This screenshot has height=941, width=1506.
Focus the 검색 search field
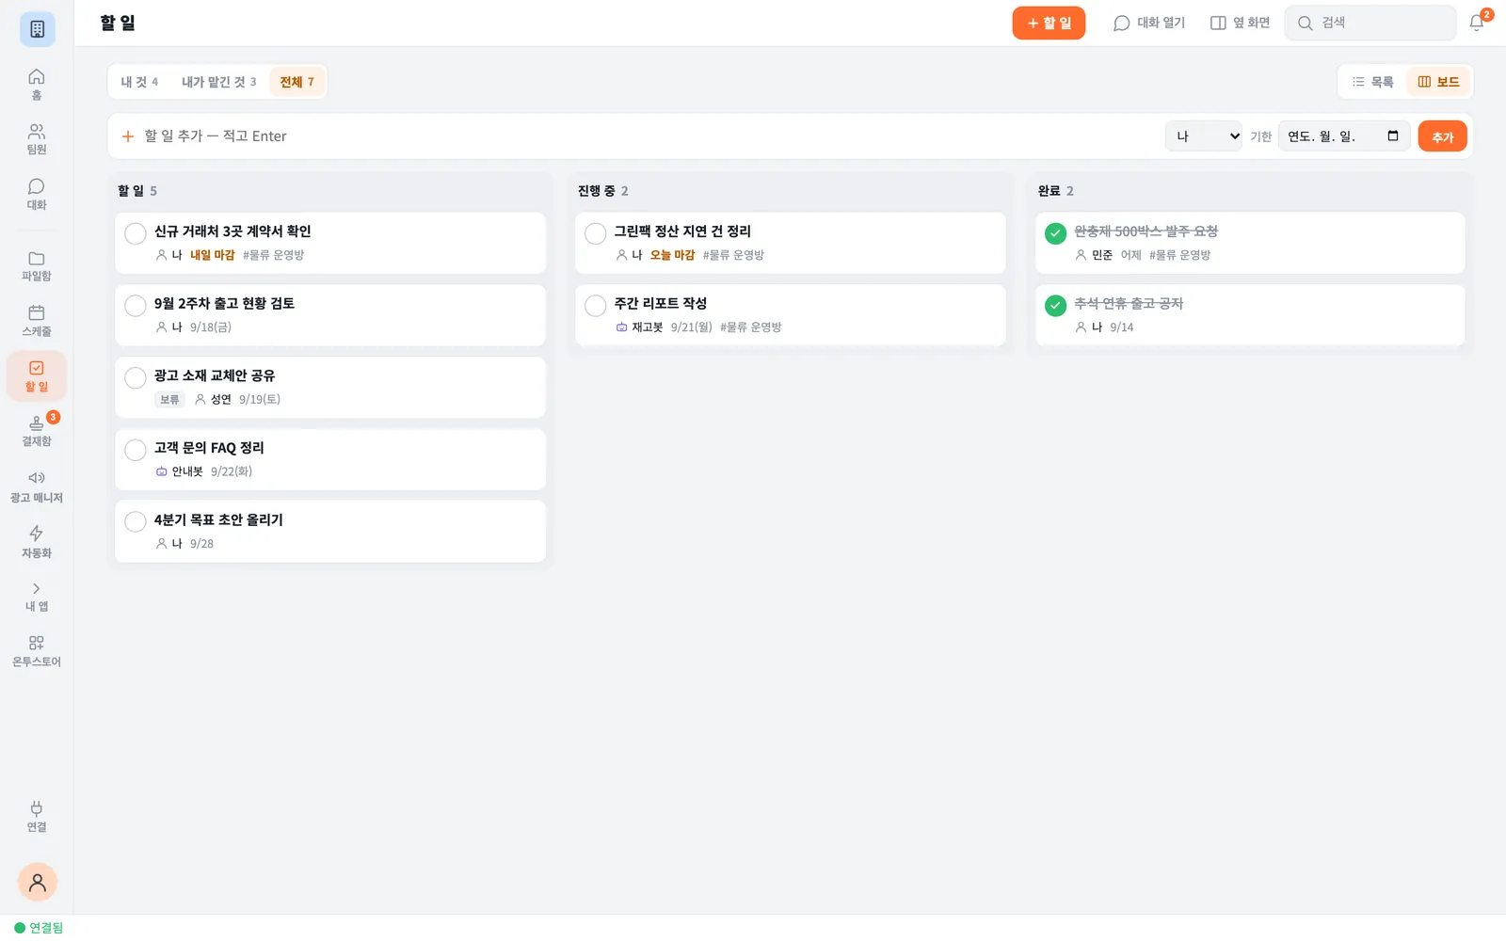[1370, 23]
